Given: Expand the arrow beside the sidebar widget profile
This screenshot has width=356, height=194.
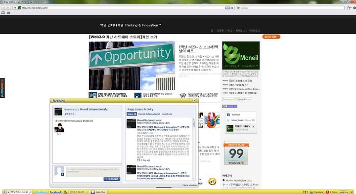Looking at the screenshot, I should click(253, 126).
